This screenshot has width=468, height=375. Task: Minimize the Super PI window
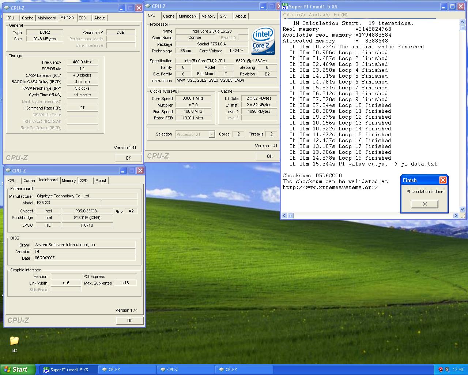pos(444,6)
